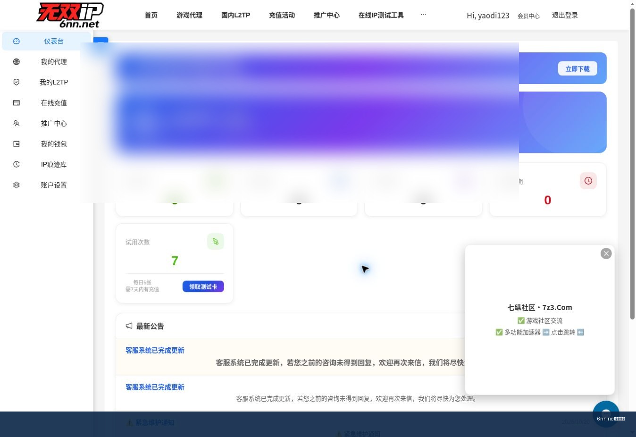Open the 会员中心 link
This screenshot has height=437, width=636.
[x=528, y=16]
